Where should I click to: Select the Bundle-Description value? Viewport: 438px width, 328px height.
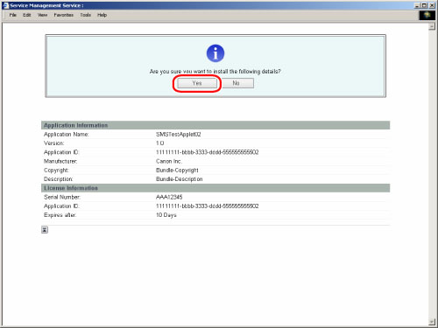(179, 179)
